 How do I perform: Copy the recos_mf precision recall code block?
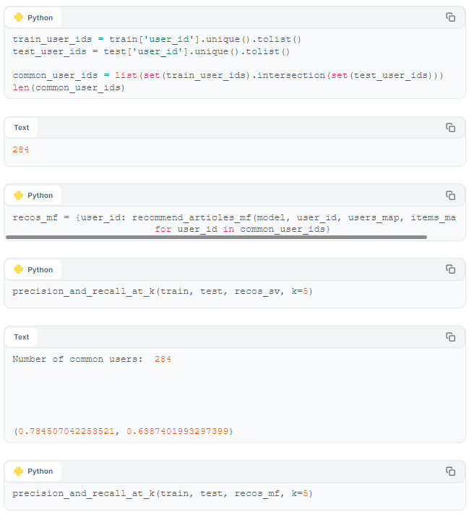(x=450, y=472)
